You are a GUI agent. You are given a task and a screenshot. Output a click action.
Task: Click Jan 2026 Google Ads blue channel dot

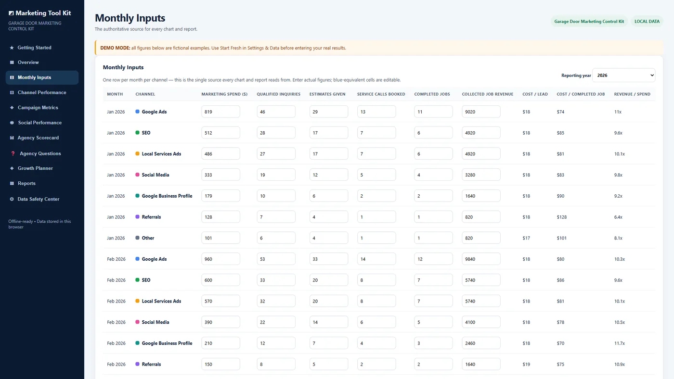[x=138, y=112]
